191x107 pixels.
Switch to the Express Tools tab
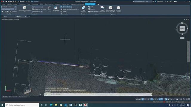tap(66, 4)
